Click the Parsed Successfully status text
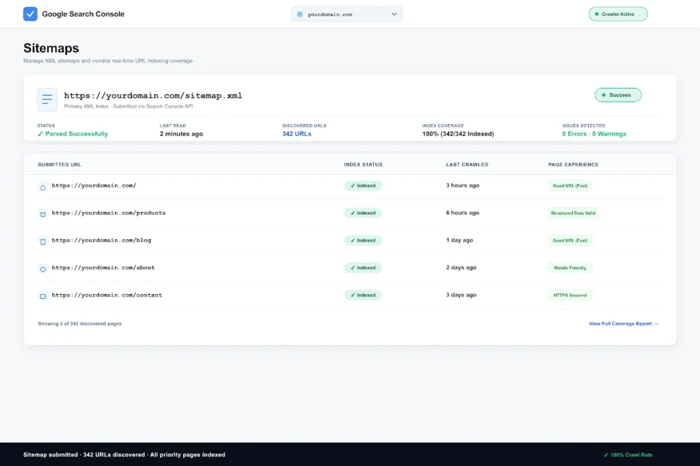700x466 pixels. click(x=72, y=134)
